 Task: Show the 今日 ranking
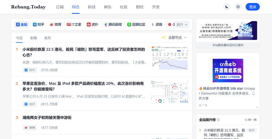(x=19, y=38)
